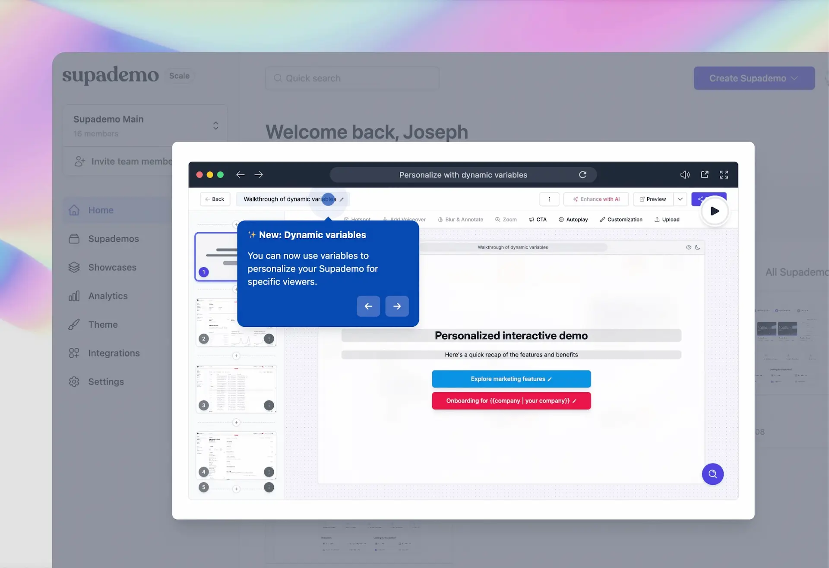Image resolution: width=829 pixels, height=568 pixels.
Task: Click the Onboarding for {{company | your company}} button
Action: pyautogui.click(x=511, y=401)
